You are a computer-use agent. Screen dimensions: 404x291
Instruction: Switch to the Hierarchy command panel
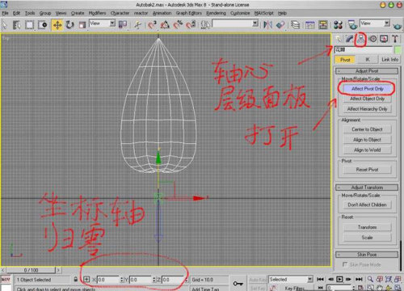tap(361, 39)
